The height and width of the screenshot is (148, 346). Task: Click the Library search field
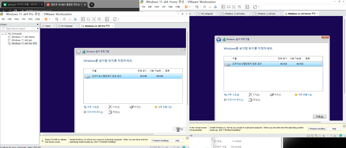19,28
